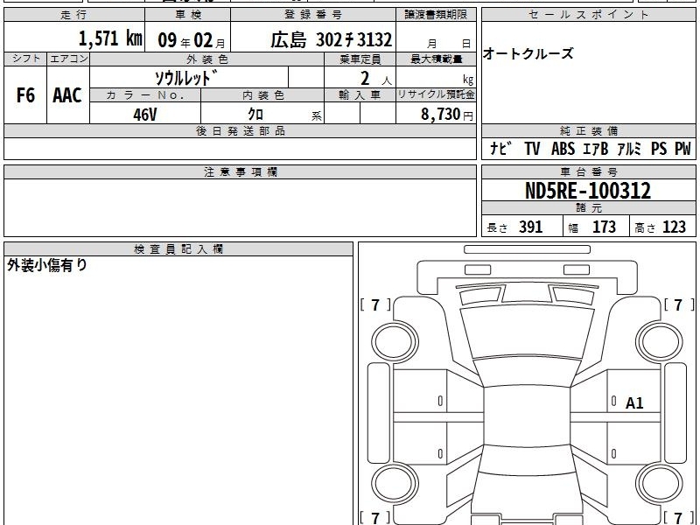
Task: Click the 諸元 header
Action: pos(588,208)
